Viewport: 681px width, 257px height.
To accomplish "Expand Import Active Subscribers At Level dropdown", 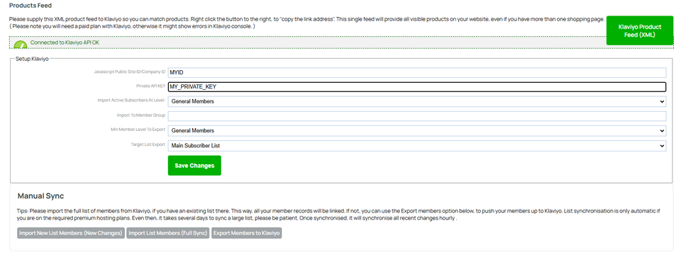I will [417, 101].
